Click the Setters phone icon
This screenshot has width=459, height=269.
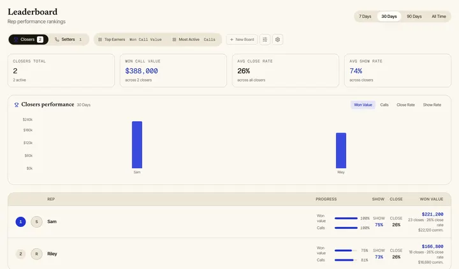pyautogui.click(x=57, y=40)
